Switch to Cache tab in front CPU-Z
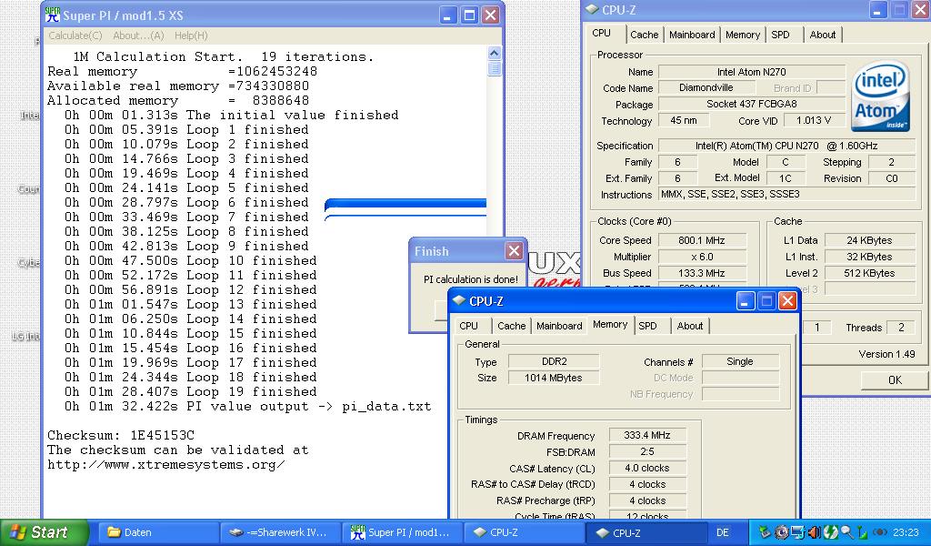This screenshot has height=546, width=931. click(x=511, y=326)
